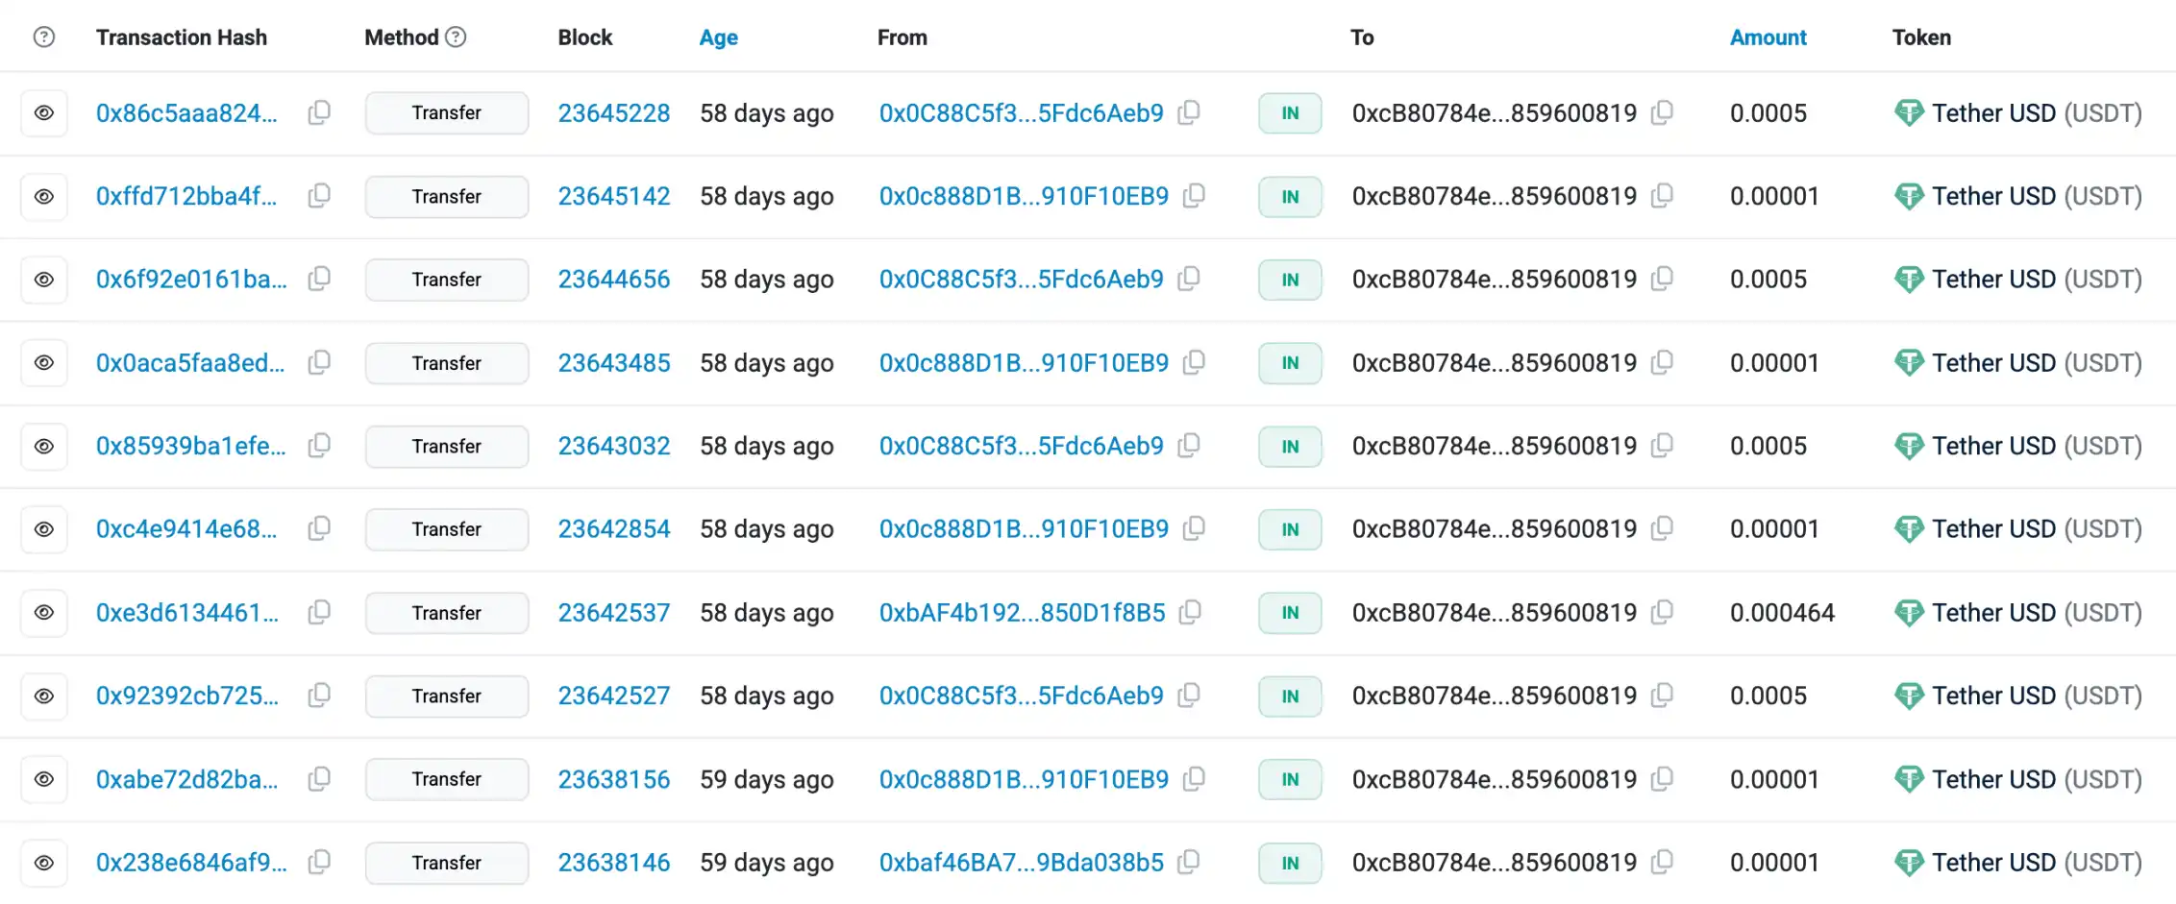The image size is (2176, 904).
Task: Open sender address 0xbAF4b192...850D1f8B5
Action: coord(1022,612)
